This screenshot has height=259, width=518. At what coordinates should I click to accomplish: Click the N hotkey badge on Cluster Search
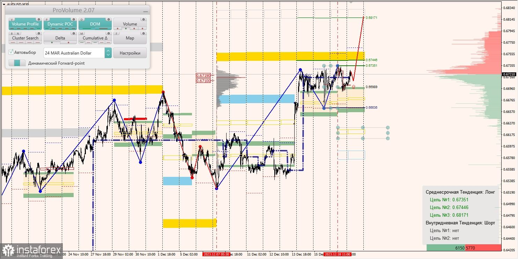point(18,34)
